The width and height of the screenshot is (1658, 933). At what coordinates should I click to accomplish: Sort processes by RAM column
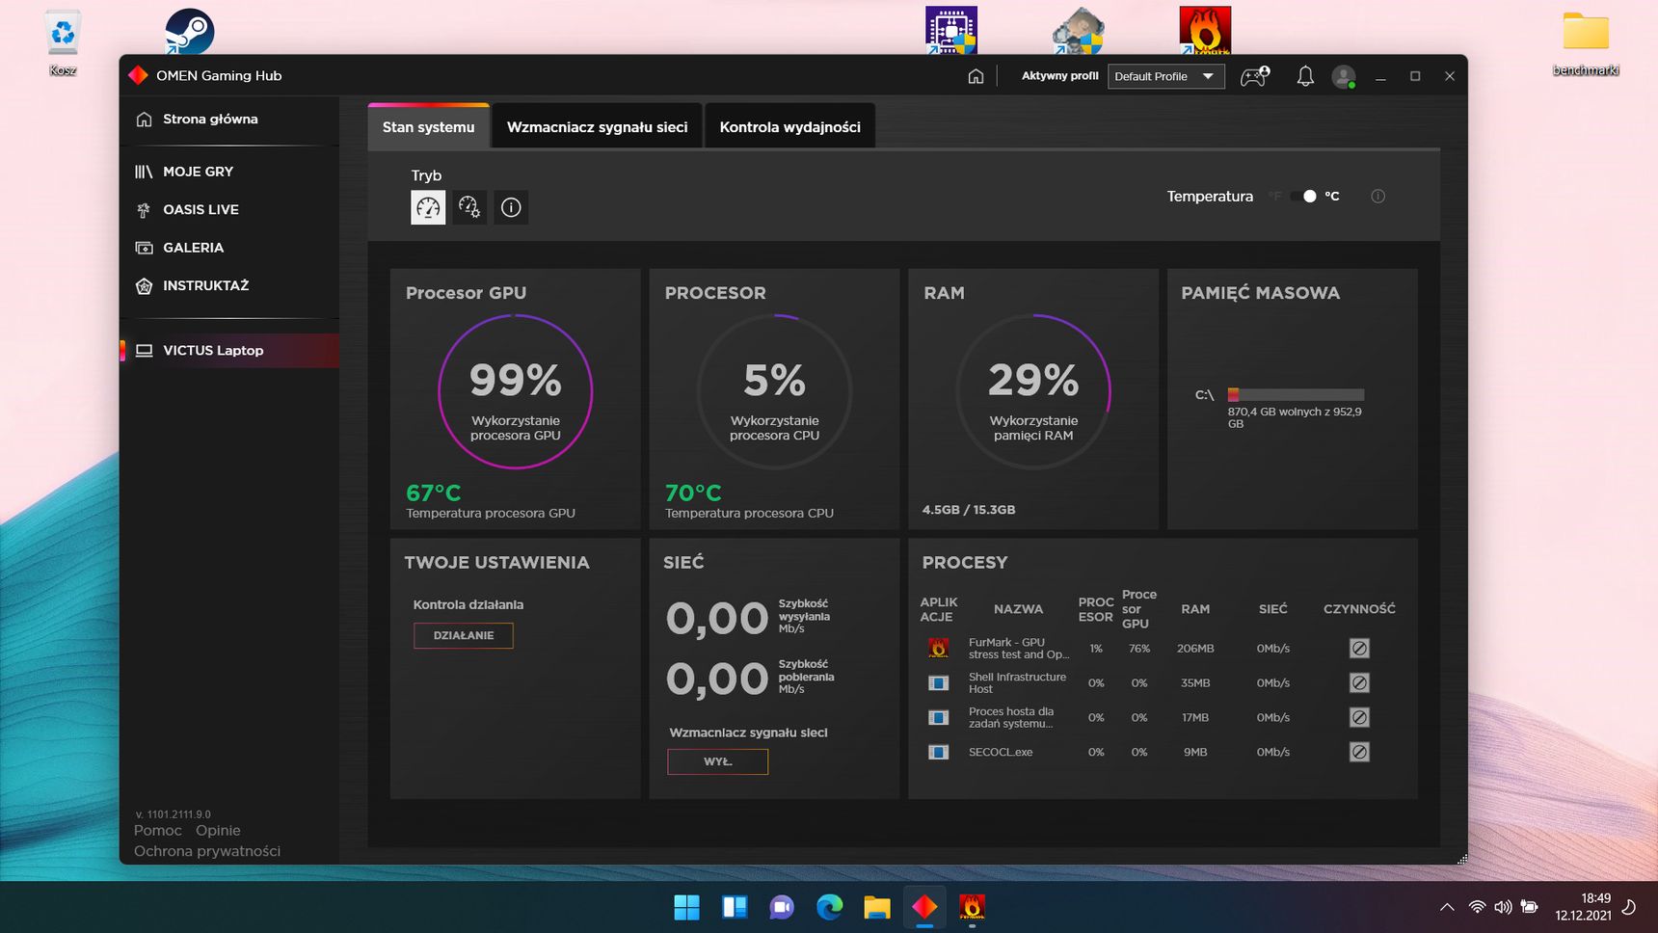point(1195,609)
